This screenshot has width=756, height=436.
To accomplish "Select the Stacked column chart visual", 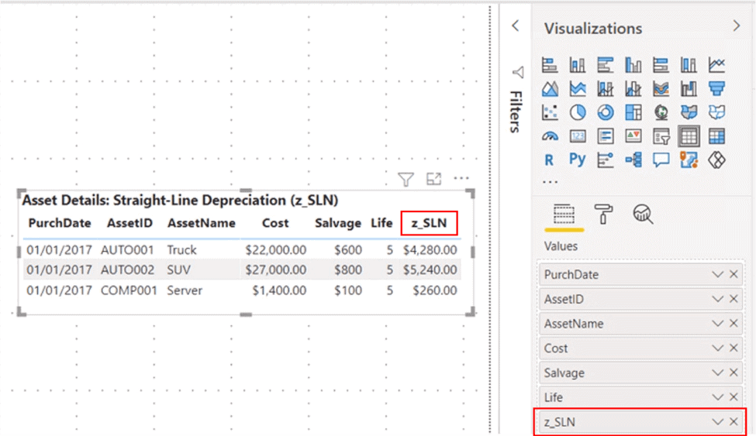I will [578, 65].
